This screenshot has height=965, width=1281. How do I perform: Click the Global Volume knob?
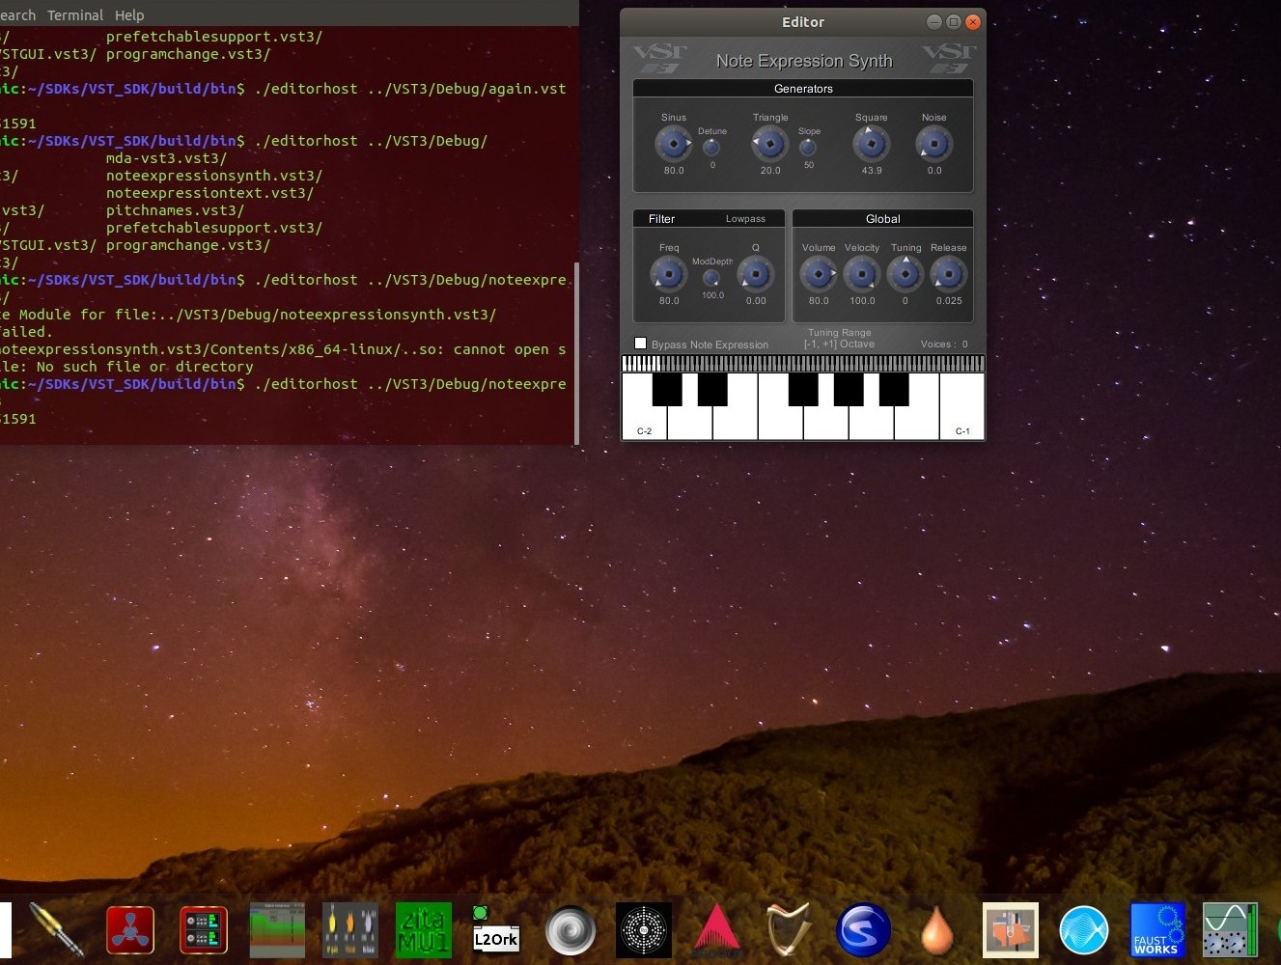pos(818,274)
